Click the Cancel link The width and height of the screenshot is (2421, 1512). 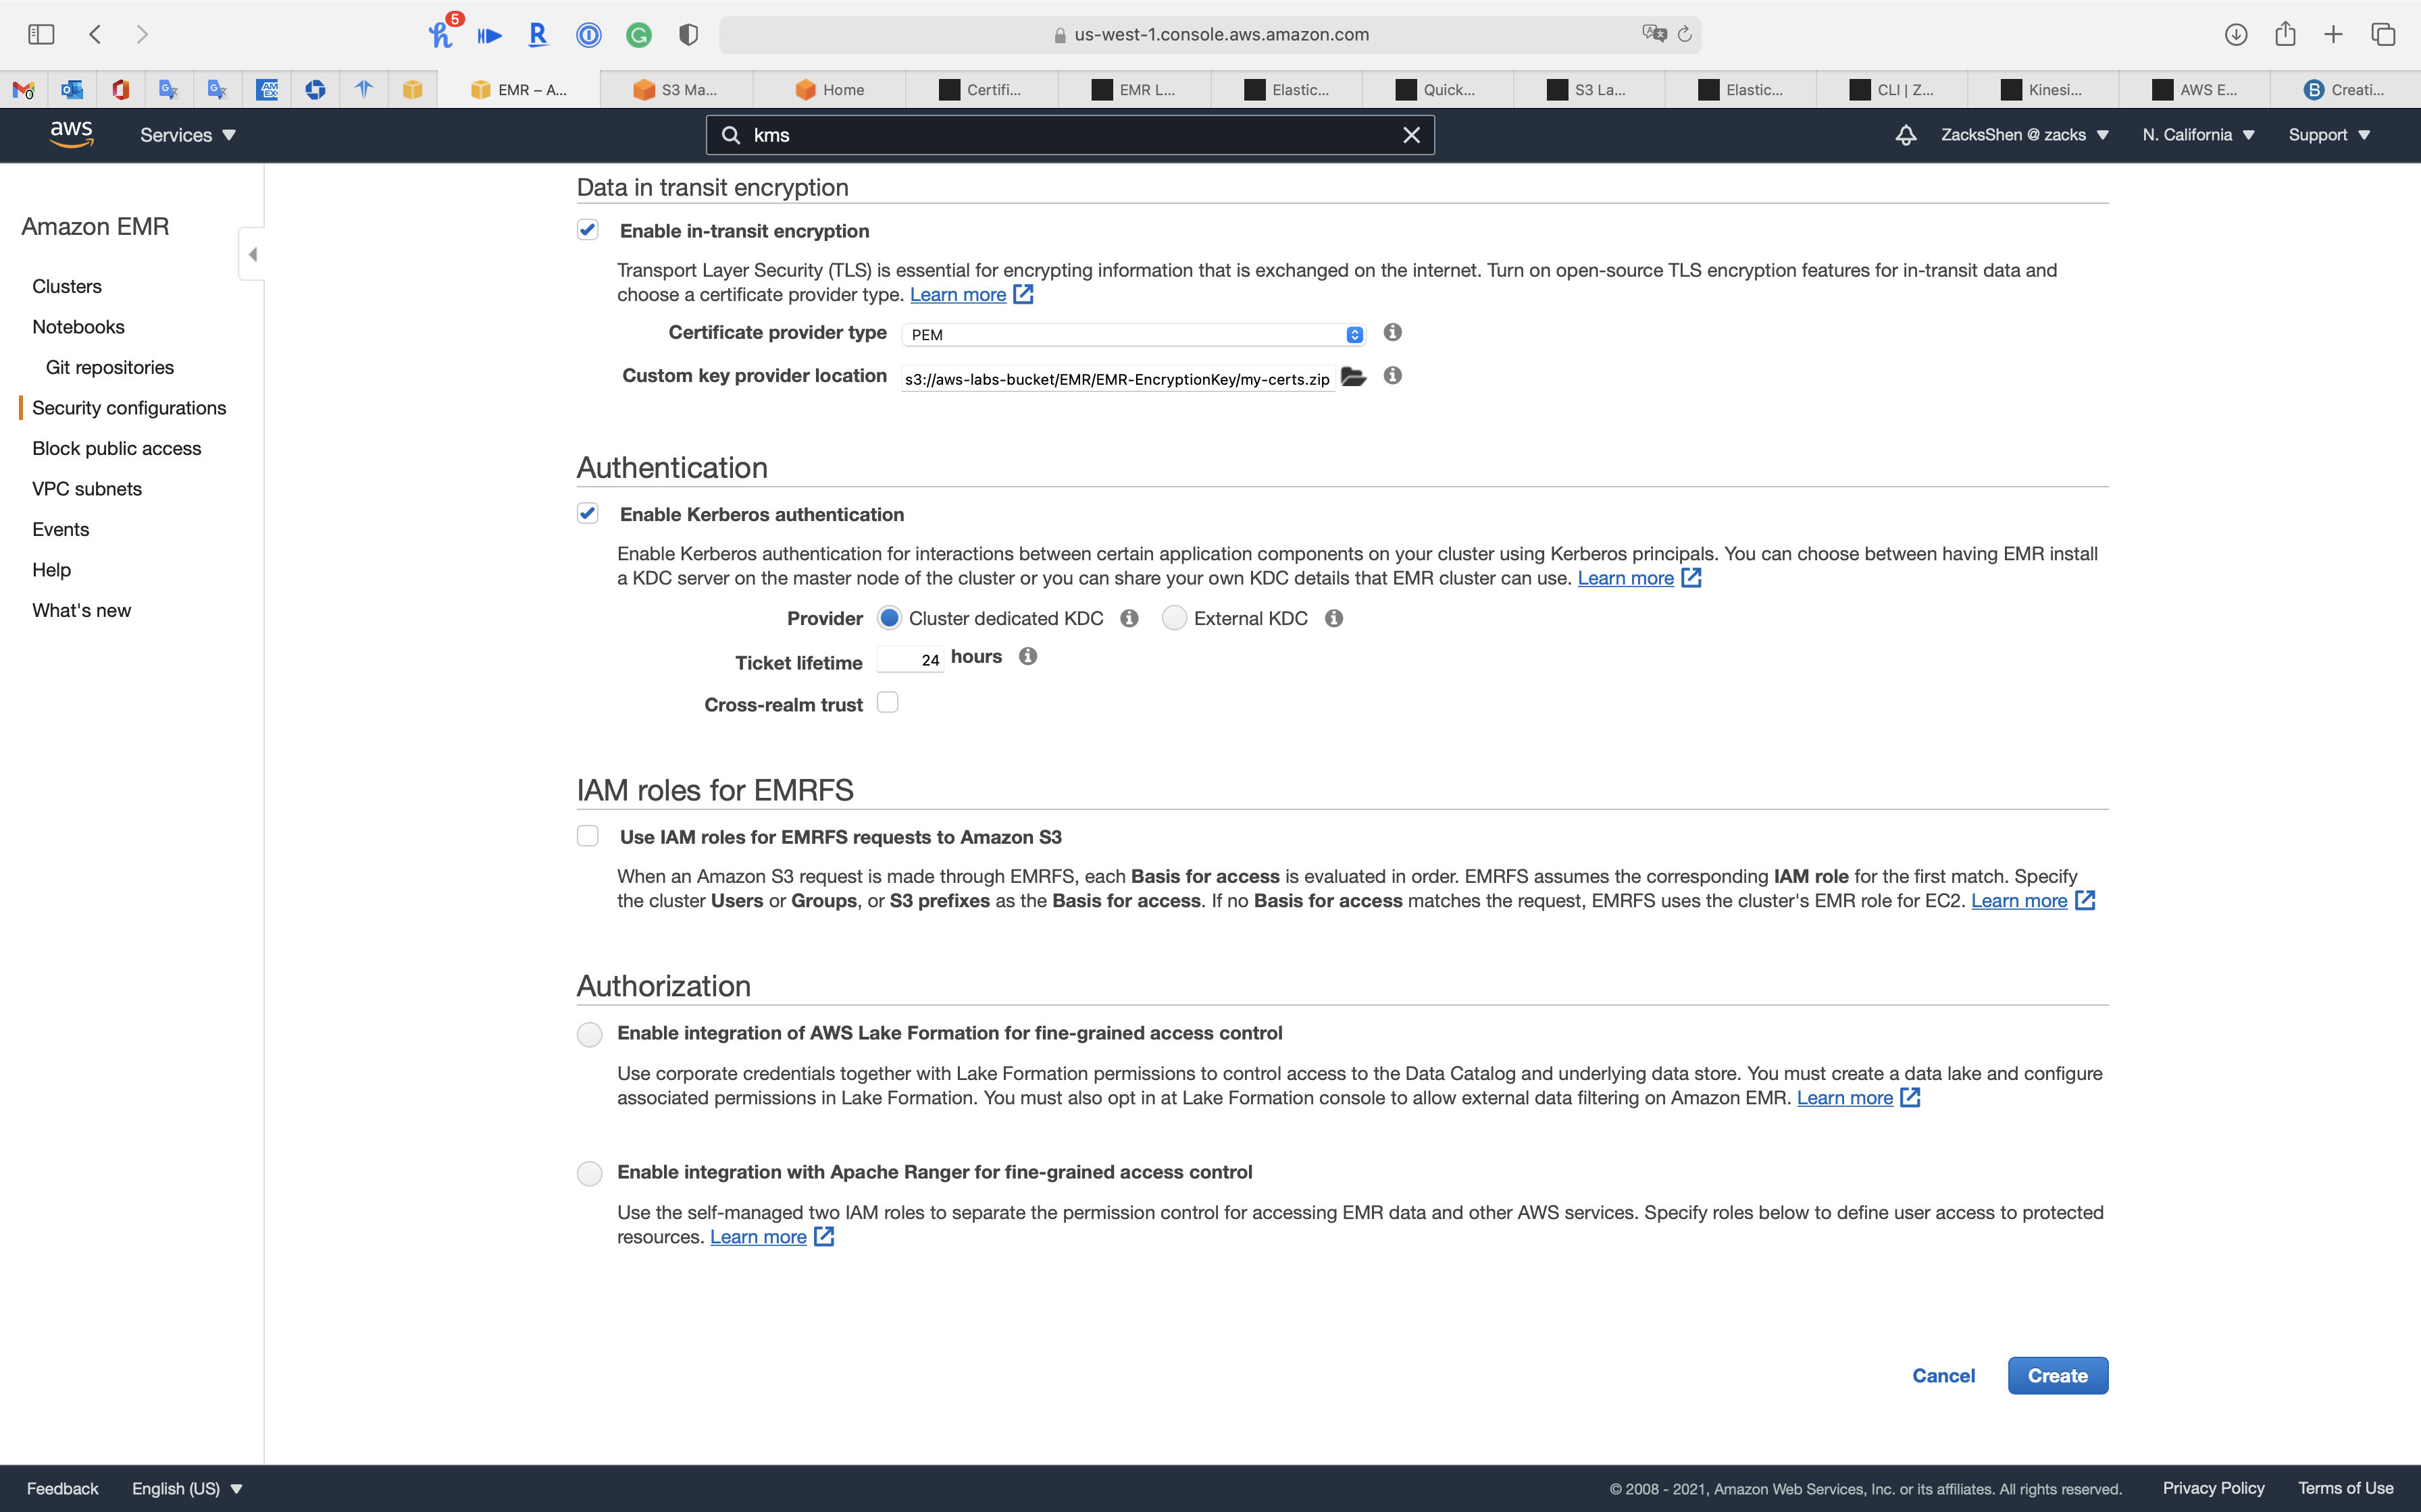[x=1943, y=1375]
